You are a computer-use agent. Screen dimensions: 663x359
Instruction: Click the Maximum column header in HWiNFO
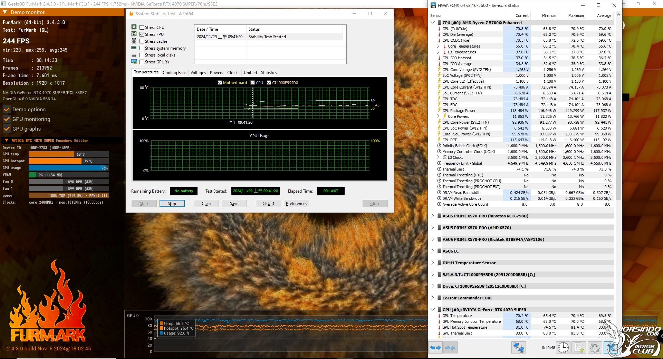tap(573, 16)
